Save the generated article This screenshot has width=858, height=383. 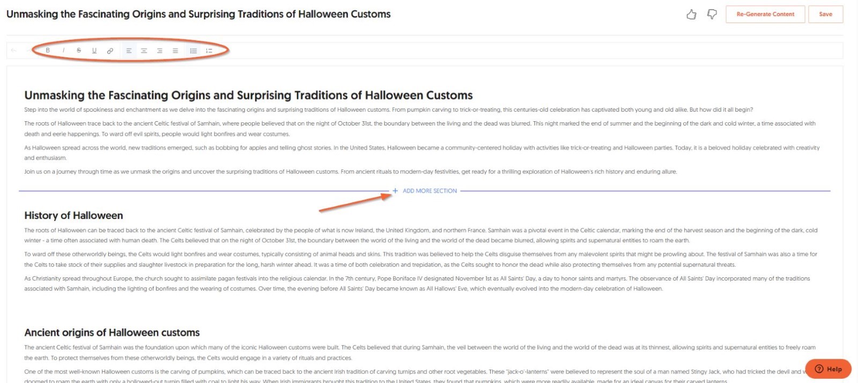coord(825,14)
